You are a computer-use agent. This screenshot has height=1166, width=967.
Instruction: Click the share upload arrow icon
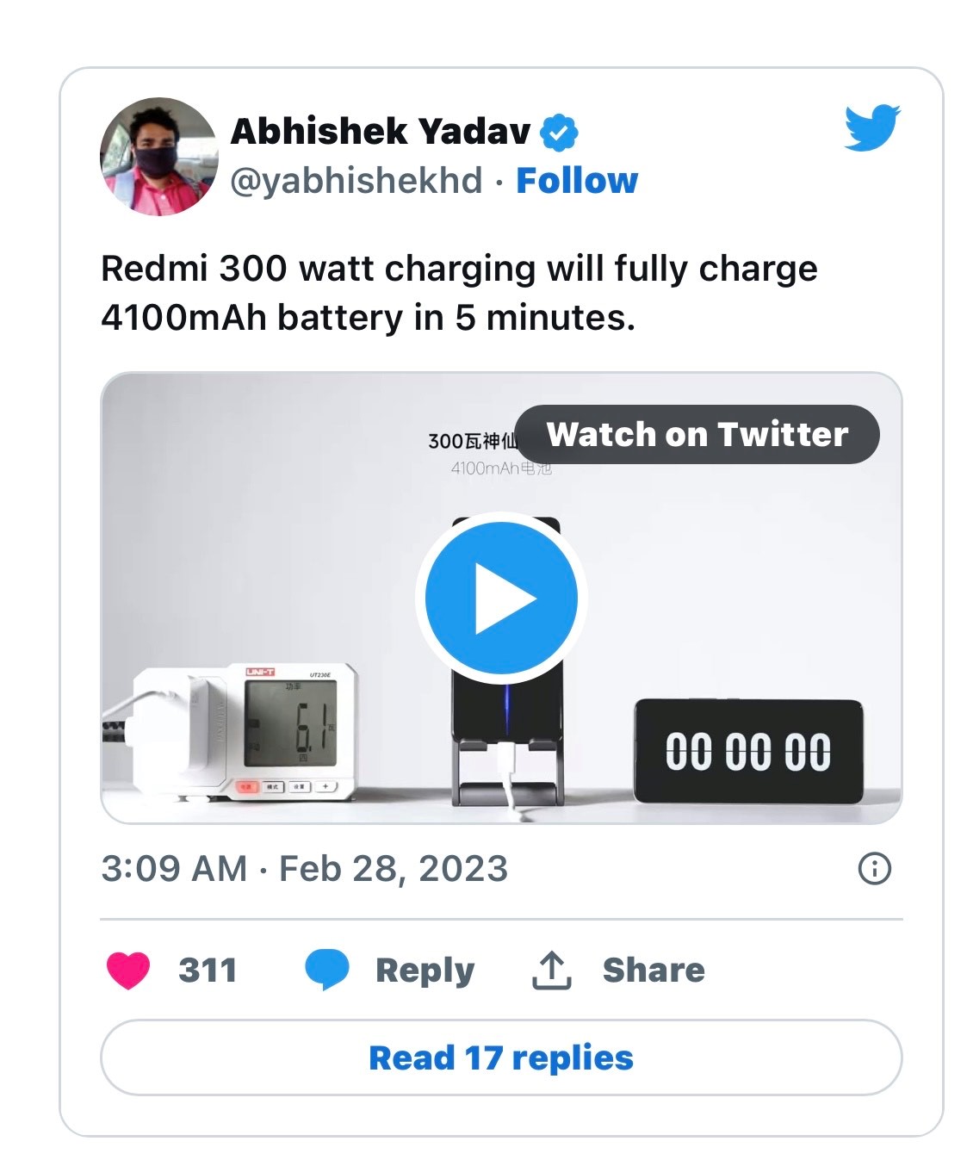coord(551,971)
